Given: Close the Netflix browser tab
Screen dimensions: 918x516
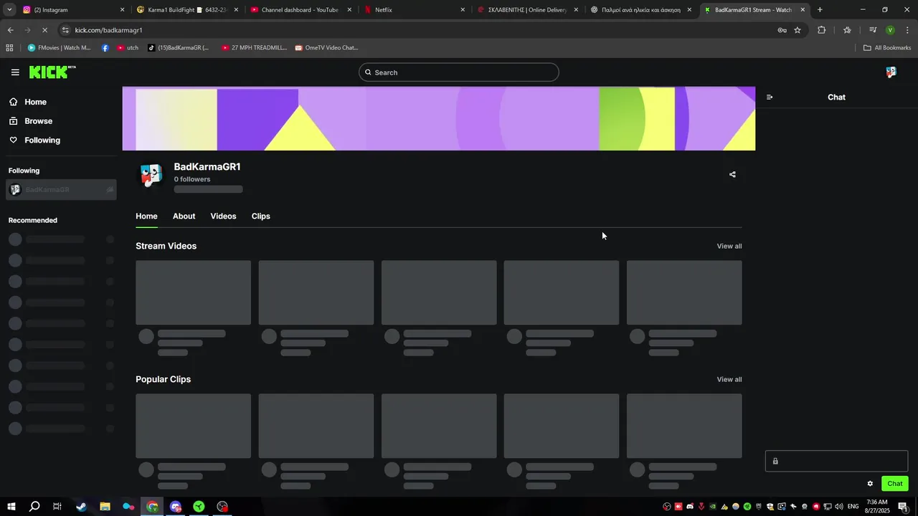Looking at the screenshot, I should 463,10.
